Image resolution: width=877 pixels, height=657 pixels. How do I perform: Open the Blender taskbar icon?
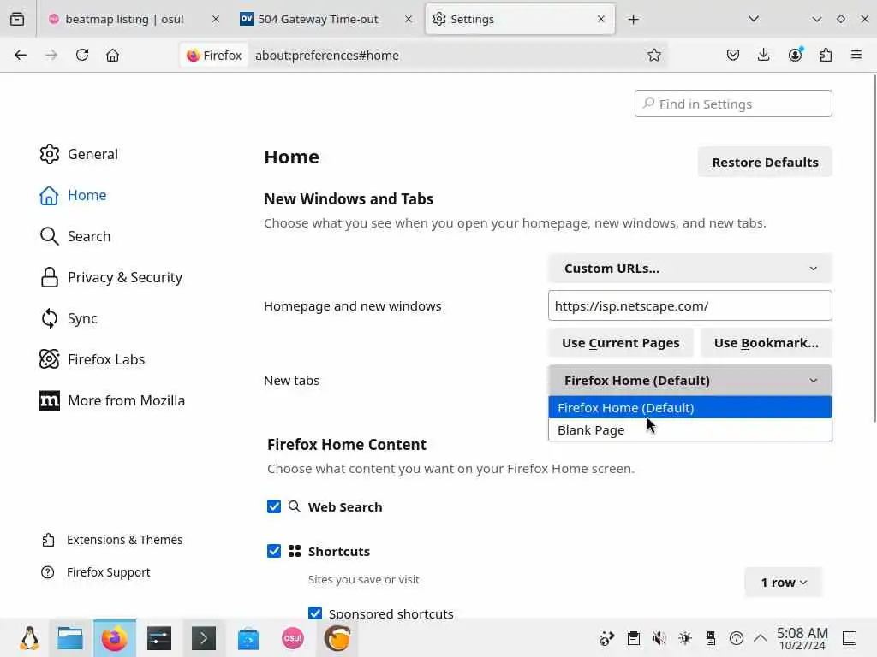pyautogui.click(x=337, y=638)
